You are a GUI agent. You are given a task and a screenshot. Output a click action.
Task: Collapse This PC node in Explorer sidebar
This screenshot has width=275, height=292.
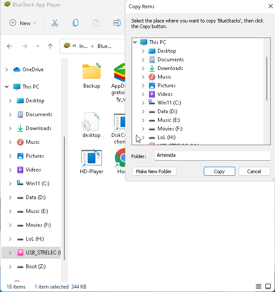[7, 86]
